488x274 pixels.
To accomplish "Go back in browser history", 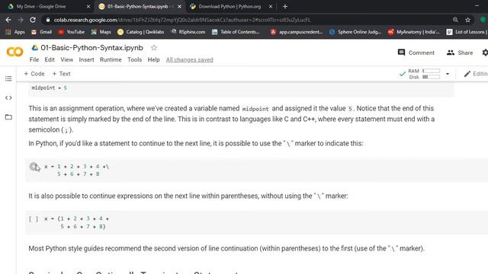I will point(8,20).
